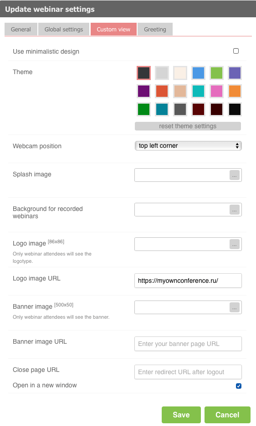Go to the Greeting tab
Image resolution: width=256 pixels, height=426 pixels.
(155, 29)
